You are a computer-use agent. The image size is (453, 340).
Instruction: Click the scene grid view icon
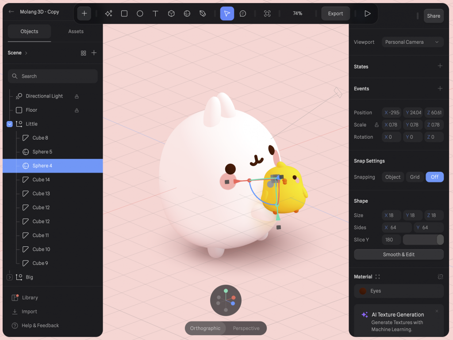point(84,53)
